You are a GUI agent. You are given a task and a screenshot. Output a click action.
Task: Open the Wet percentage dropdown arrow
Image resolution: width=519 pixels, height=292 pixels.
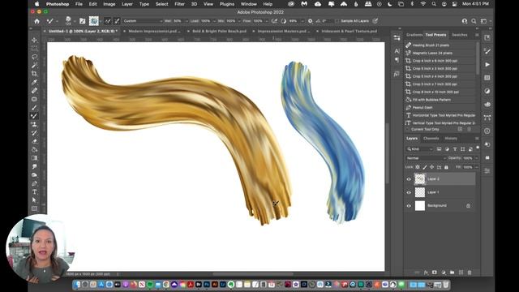187,21
